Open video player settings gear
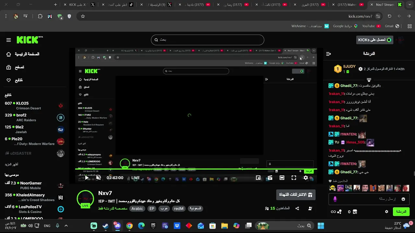This screenshot has height=233, width=415. tap(306, 178)
